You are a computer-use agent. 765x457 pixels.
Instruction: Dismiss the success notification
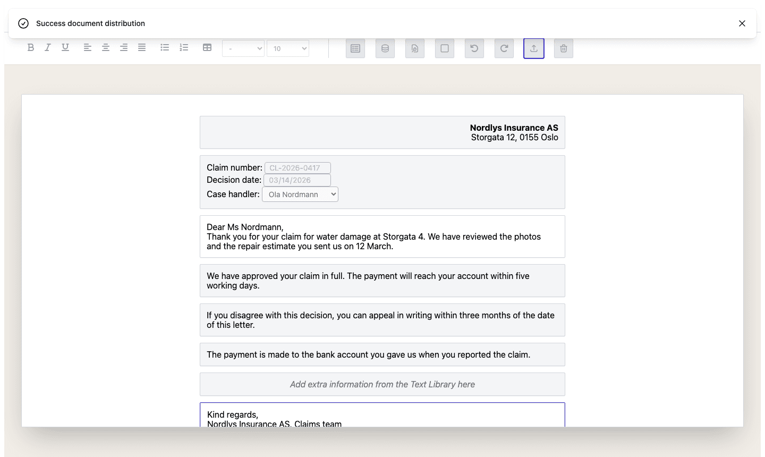point(742,23)
